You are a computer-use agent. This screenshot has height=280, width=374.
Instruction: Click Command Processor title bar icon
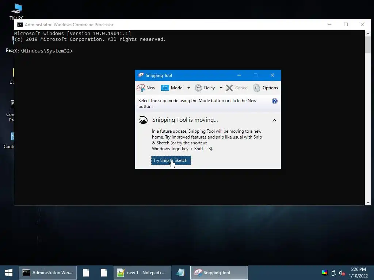pyautogui.click(x=20, y=25)
